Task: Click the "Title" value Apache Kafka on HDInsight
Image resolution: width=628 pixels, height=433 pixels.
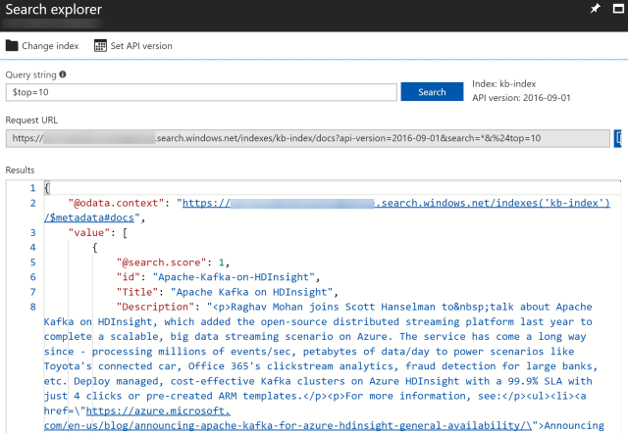Action: (253, 292)
